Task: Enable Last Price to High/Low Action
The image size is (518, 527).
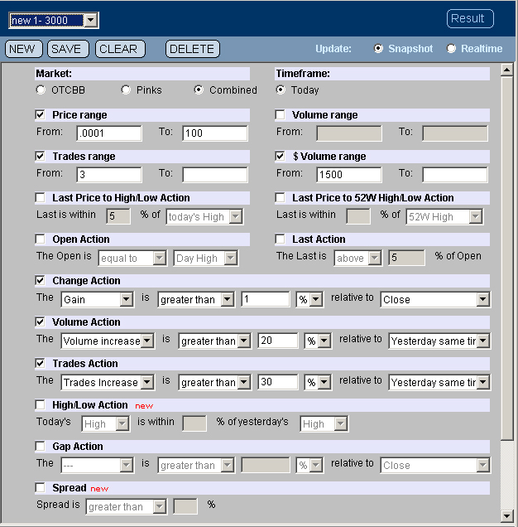Action: [40, 197]
